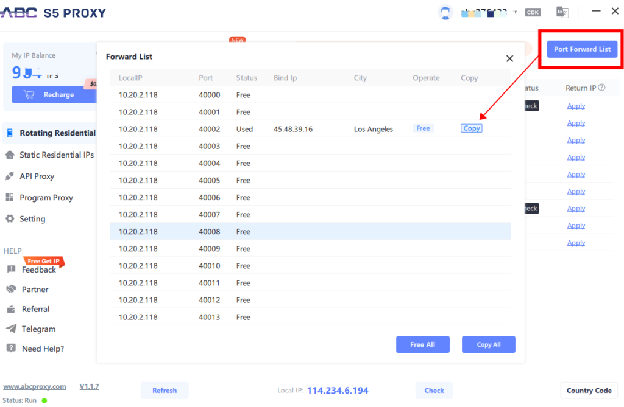The width and height of the screenshot is (624, 407).
Task: Click the Copy All button
Action: tap(488, 344)
